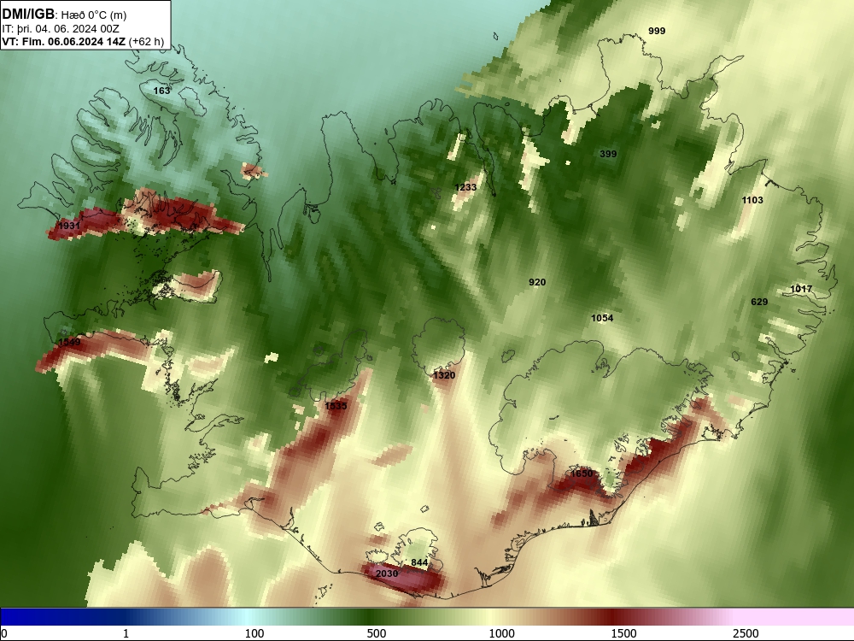Click the 2500 label on the color scale
The height and width of the screenshot is (641, 854).
[746, 633]
